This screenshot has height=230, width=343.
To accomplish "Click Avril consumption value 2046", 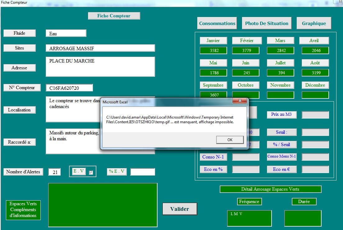I will tap(315, 50).
